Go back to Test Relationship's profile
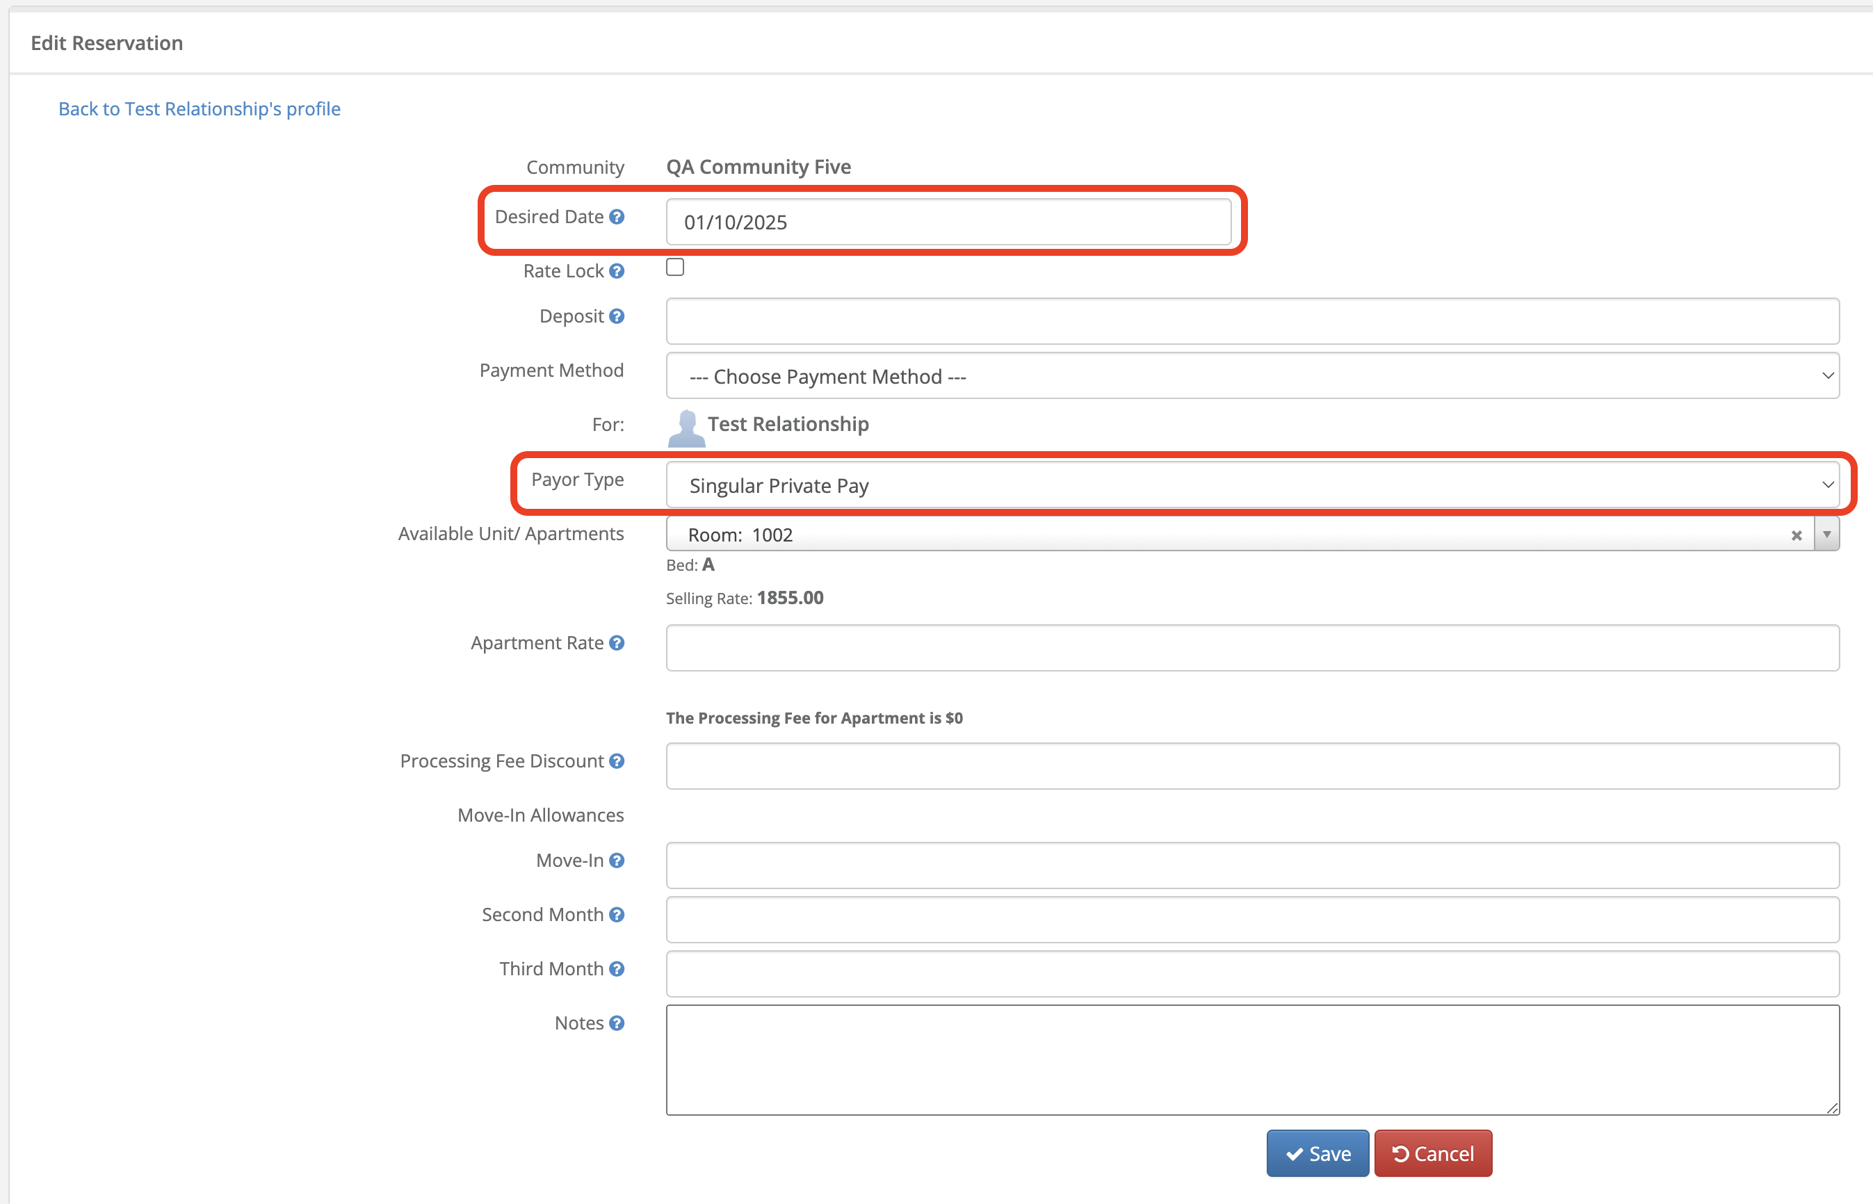 [200, 108]
